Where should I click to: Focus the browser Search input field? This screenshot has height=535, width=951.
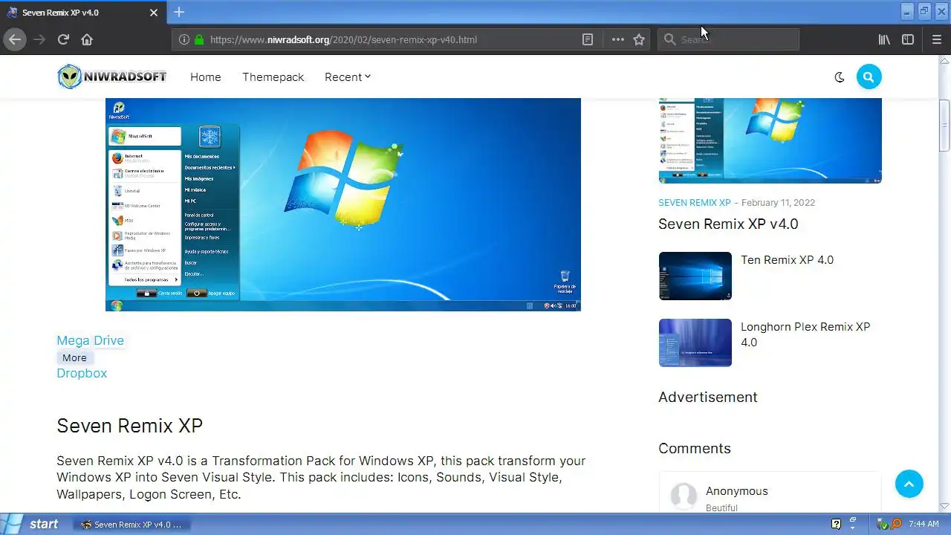coord(728,39)
